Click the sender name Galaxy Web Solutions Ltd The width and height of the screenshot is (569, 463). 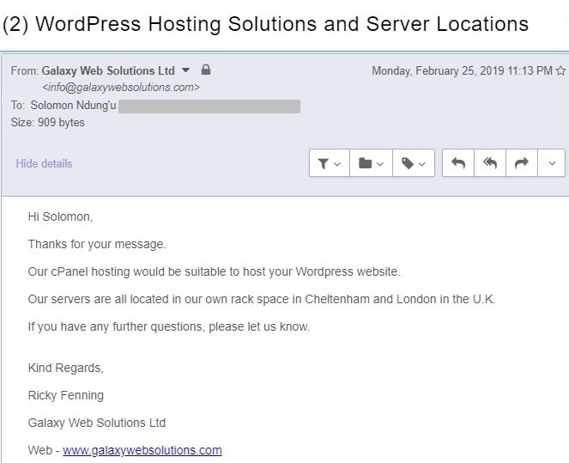pyautogui.click(x=108, y=70)
